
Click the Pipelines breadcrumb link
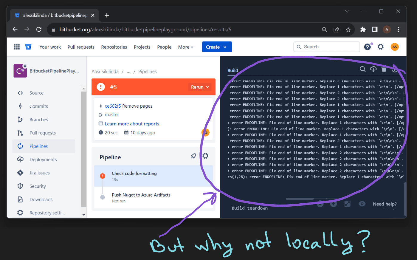point(147,71)
